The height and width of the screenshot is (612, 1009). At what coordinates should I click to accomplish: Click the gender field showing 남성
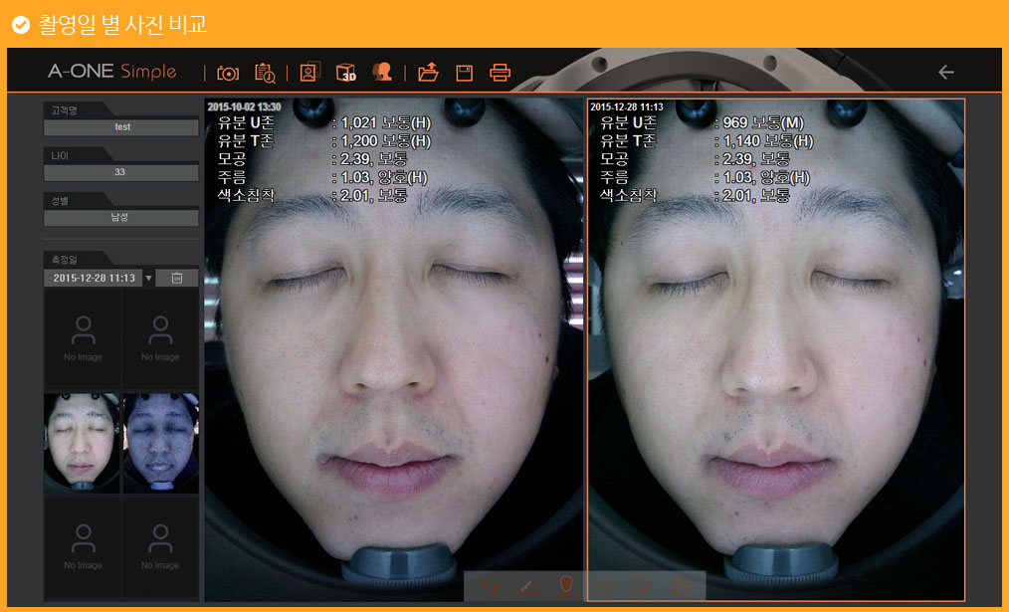(x=121, y=218)
